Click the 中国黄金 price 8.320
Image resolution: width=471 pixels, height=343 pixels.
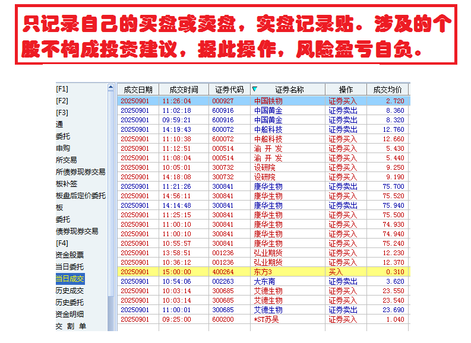point(395,120)
